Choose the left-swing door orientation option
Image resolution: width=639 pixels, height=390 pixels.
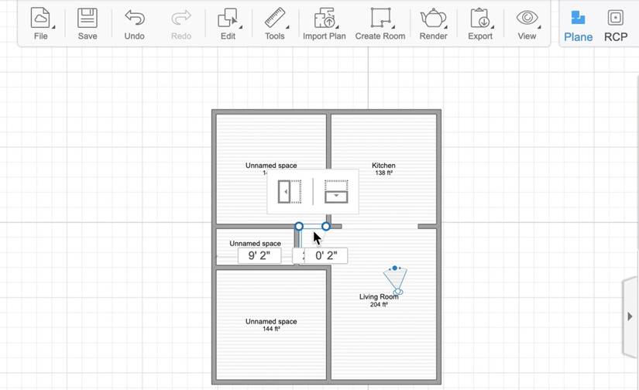[290, 192]
